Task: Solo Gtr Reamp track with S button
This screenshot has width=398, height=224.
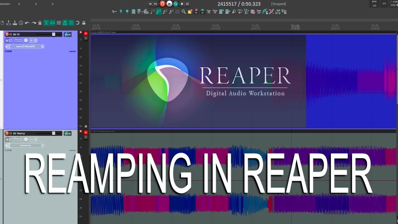Action: [86, 137]
